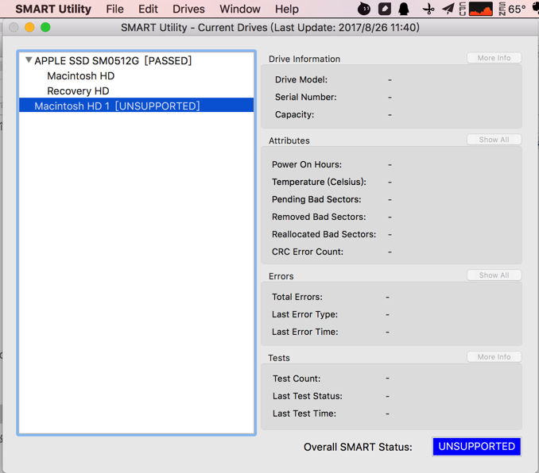Screen dimensions: 539x473
Task: Select APPLE SSD SM0512G [PASSED] drive
Action: pos(113,61)
